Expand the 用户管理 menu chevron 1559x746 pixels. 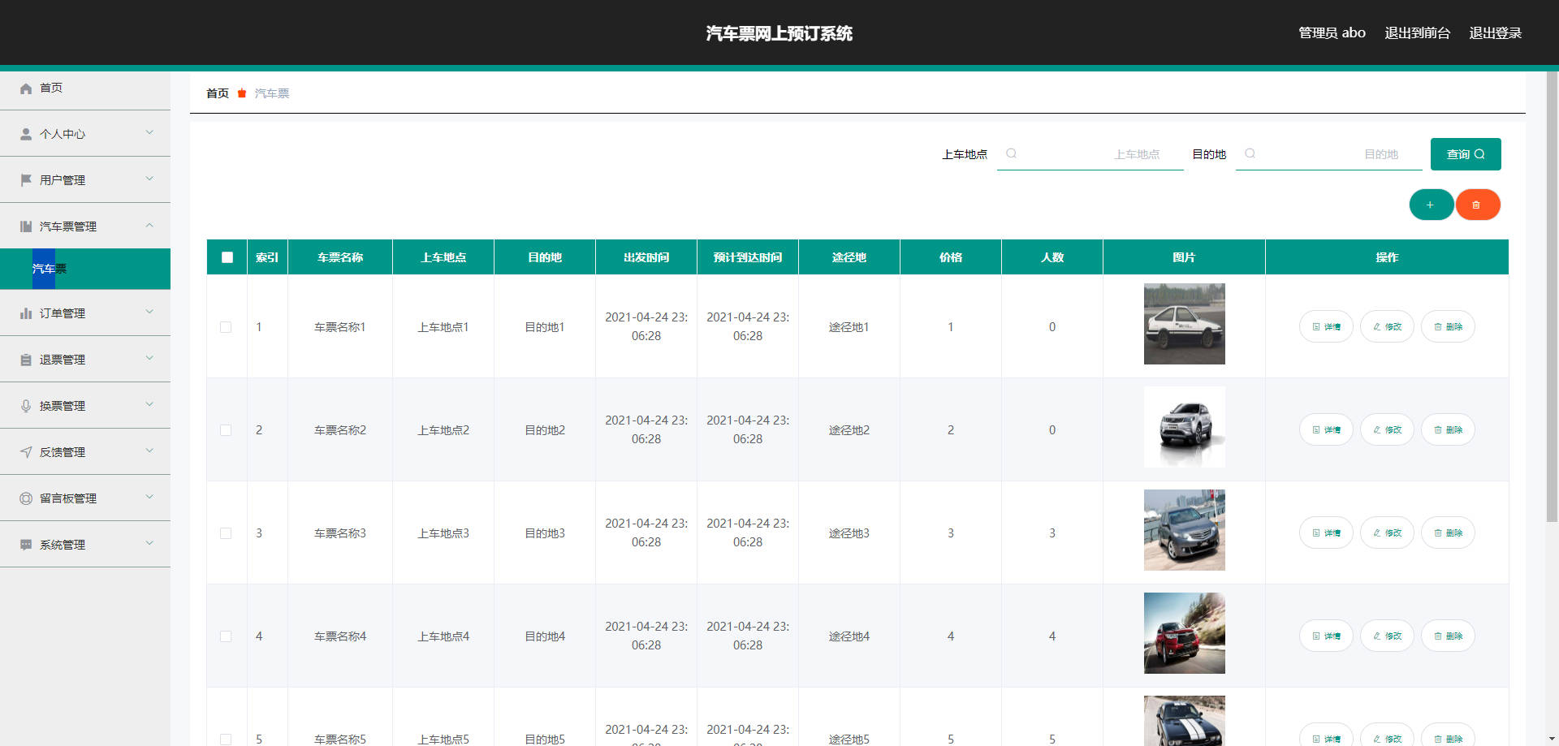click(x=149, y=179)
